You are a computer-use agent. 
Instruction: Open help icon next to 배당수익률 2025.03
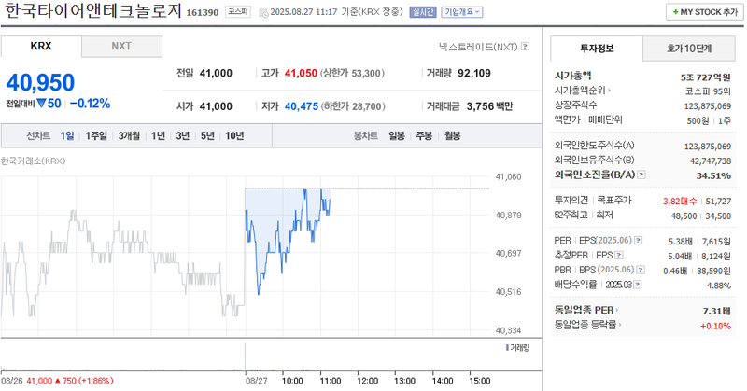click(x=638, y=285)
